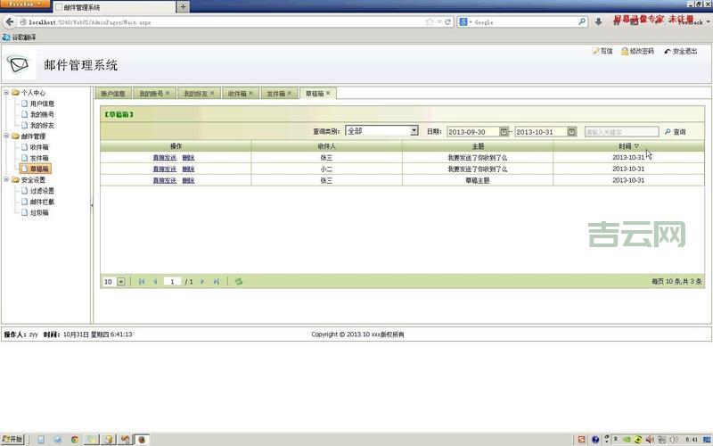The height and width of the screenshot is (446, 713).
Task: Click the 安全退出 logout icon
Action: (x=667, y=52)
